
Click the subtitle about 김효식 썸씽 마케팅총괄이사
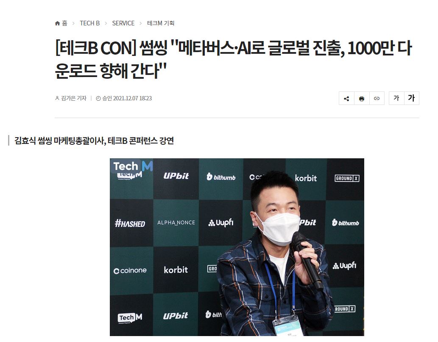pyautogui.click(x=94, y=141)
